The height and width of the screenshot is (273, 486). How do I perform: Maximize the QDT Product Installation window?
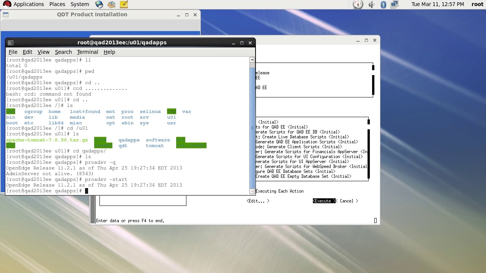coord(186,15)
